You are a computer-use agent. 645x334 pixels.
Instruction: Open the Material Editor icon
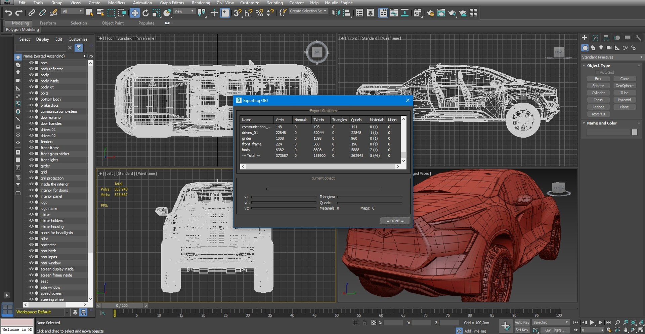pos(418,13)
